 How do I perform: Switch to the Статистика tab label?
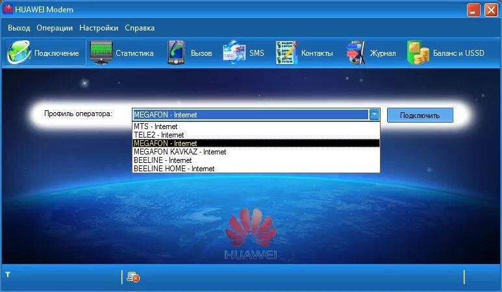coord(134,53)
